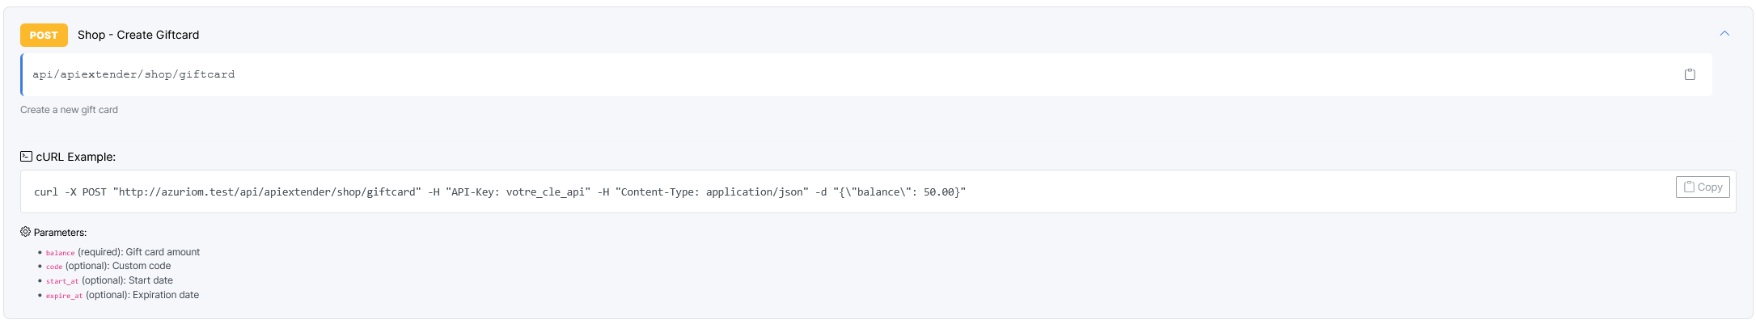
Task: Click the Shop - Create Giftcard title
Action: pyautogui.click(x=138, y=35)
